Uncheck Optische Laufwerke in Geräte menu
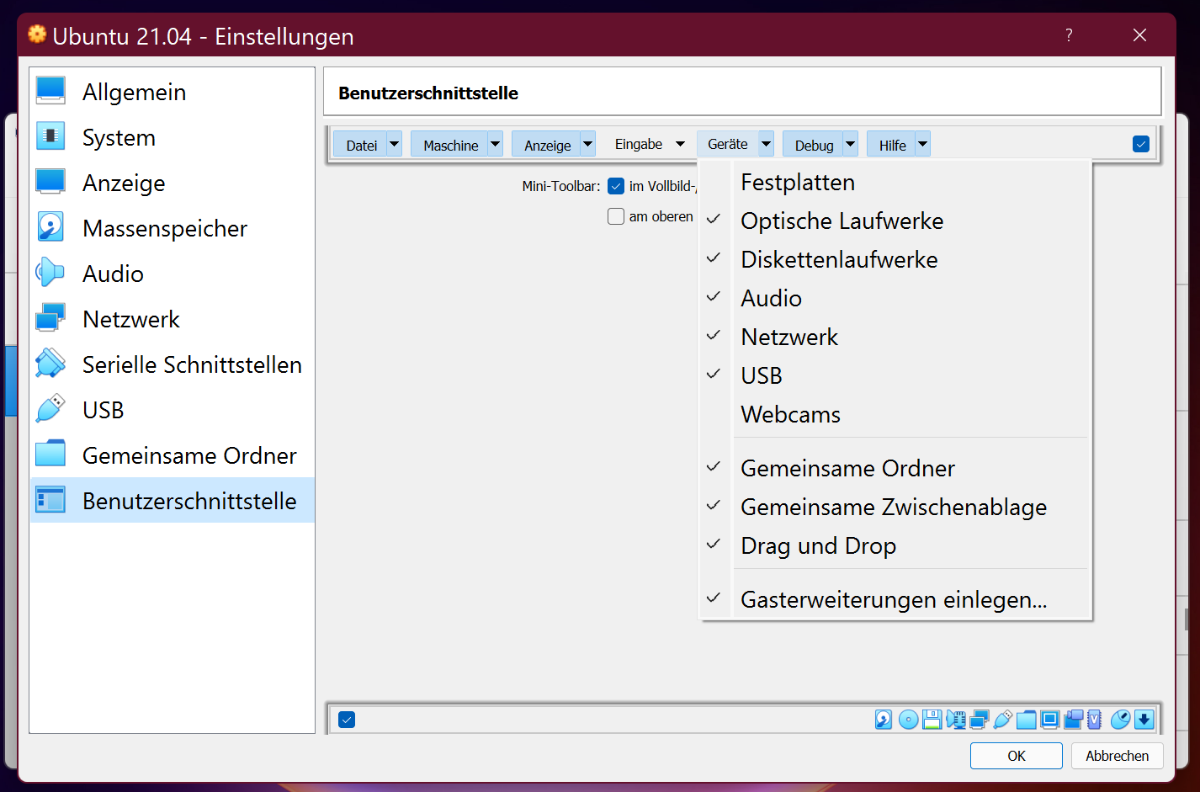Image resolution: width=1200 pixels, height=792 pixels. (895, 221)
